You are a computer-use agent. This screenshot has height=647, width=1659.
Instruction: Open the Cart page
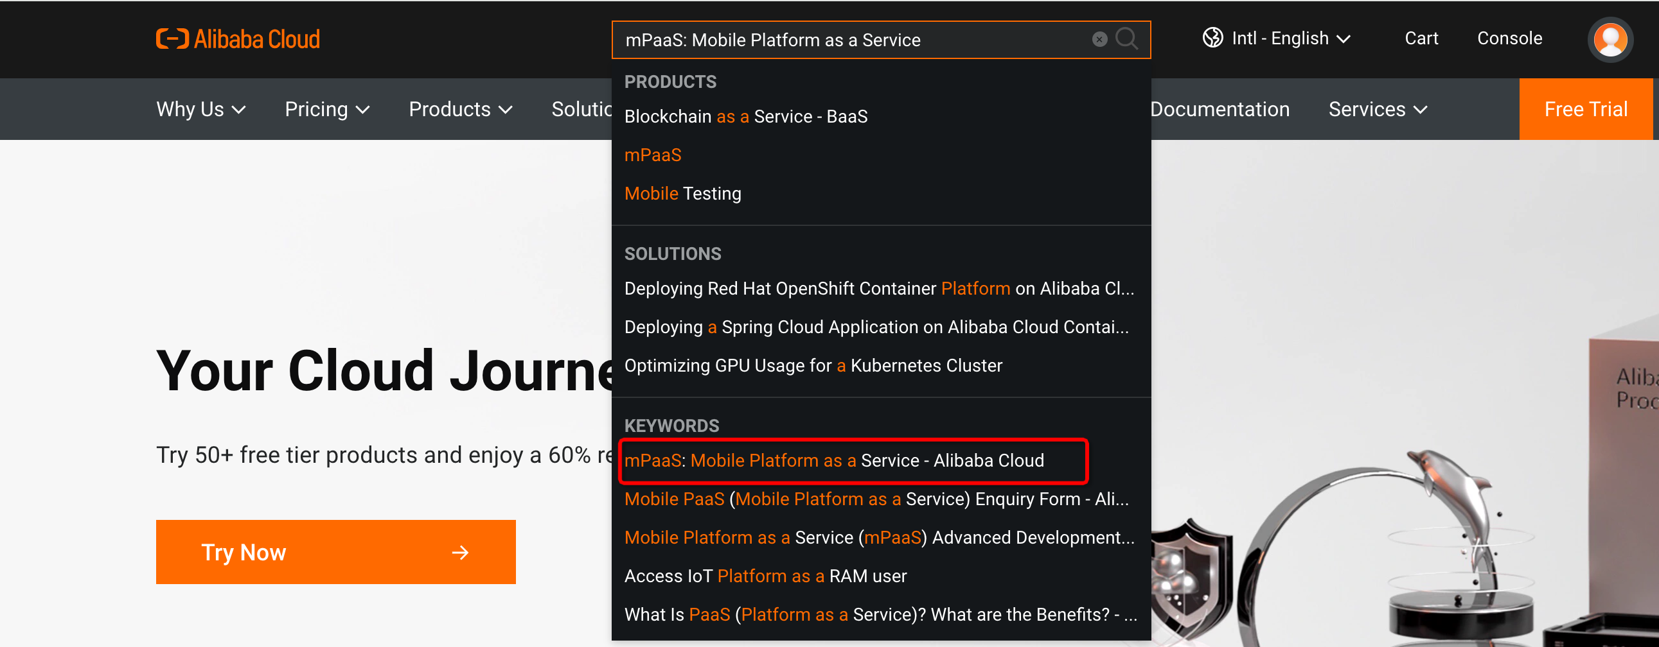pyautogui.click(x=1421, y=39)
